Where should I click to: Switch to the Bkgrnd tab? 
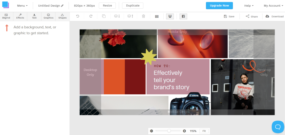click(x=6, y=16)
